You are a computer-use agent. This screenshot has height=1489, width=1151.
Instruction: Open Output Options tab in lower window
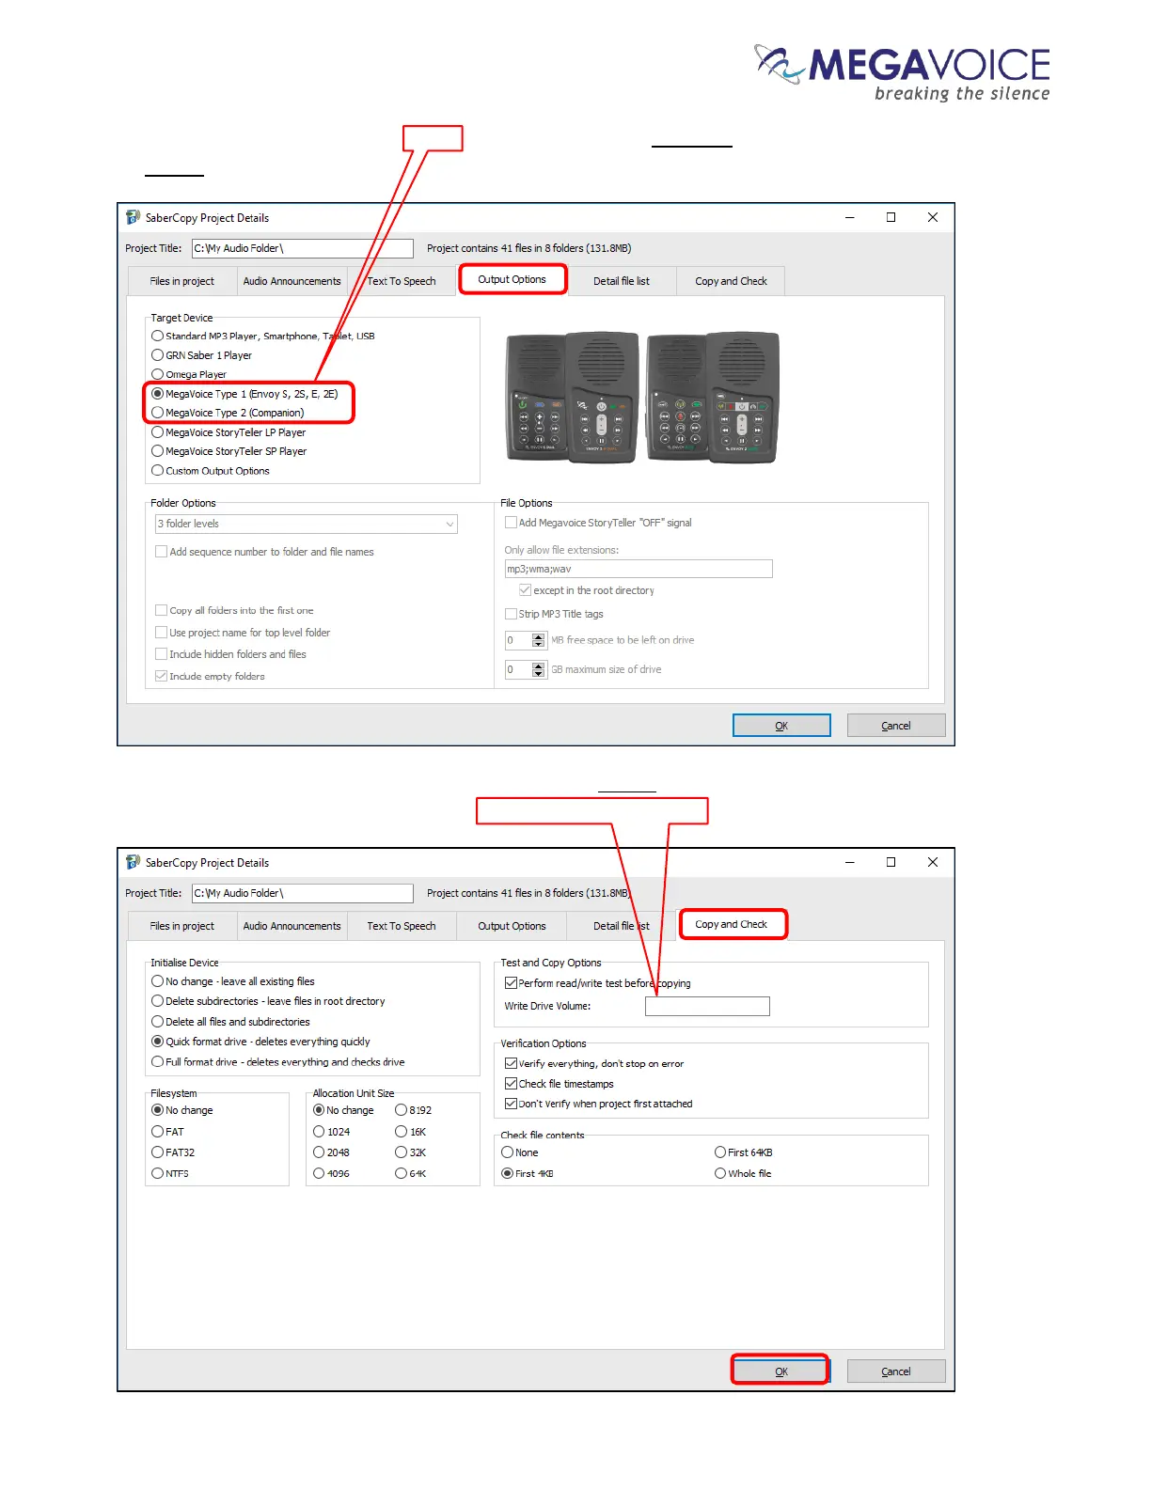pyautogui.click(x=512, y=926)
